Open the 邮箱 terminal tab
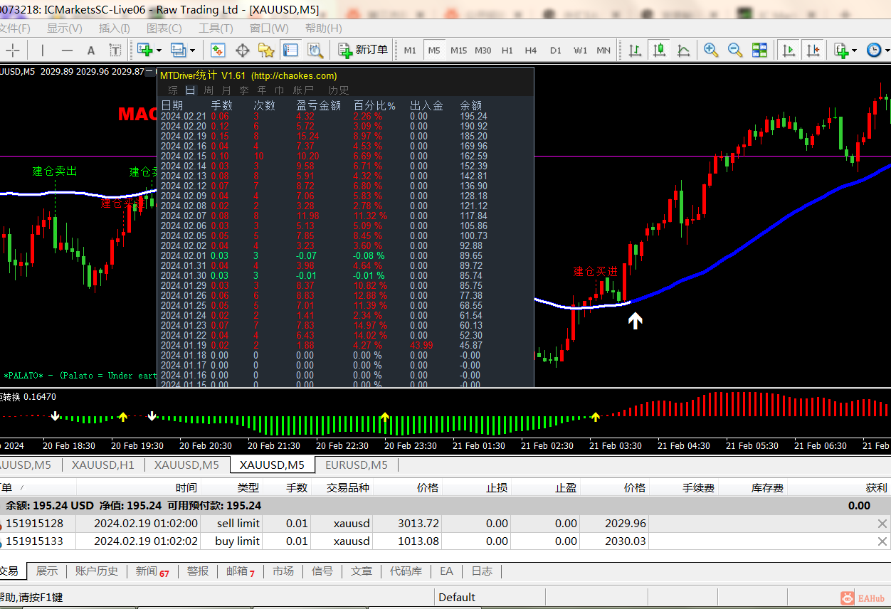This screenshot has height=609, width=891. (241, 571)
